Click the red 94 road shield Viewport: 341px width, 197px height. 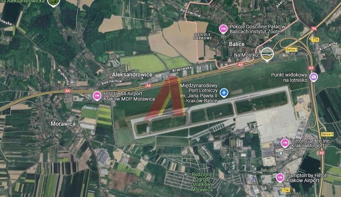(314, 28)
